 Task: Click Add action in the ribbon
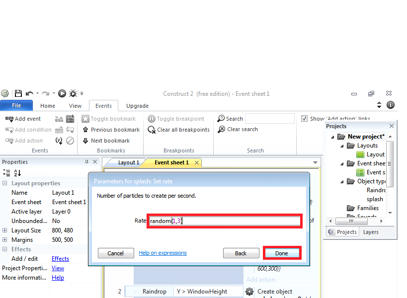coord(24,141)
